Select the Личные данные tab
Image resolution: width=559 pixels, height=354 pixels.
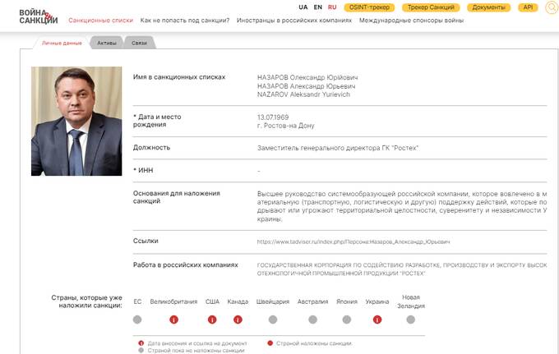[62, 43]
